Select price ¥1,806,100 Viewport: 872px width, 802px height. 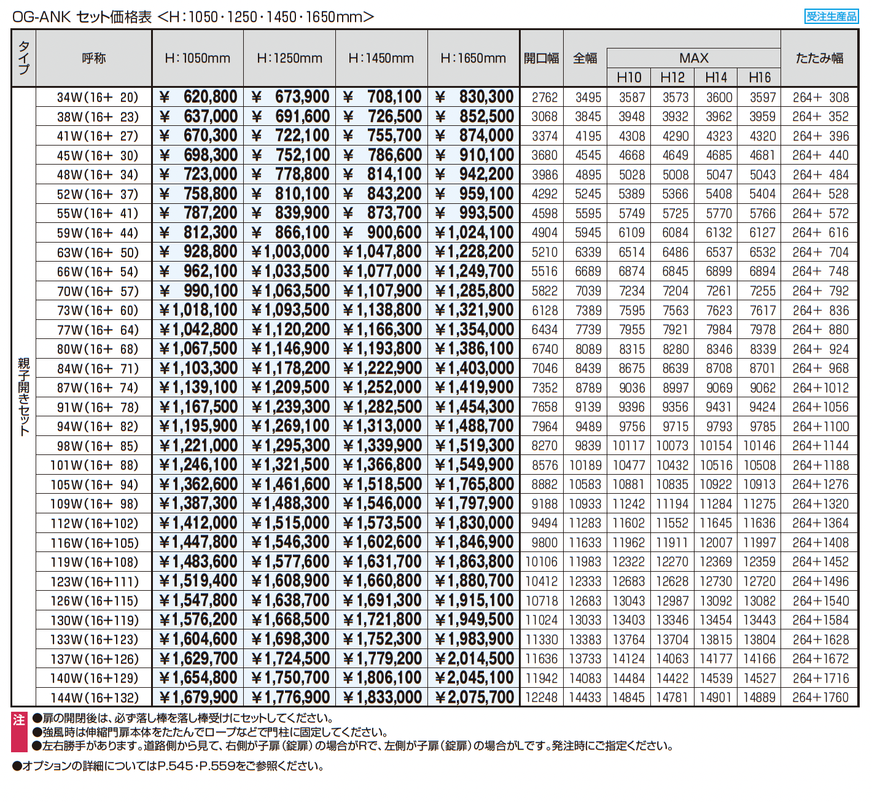(x=382, y=678)
